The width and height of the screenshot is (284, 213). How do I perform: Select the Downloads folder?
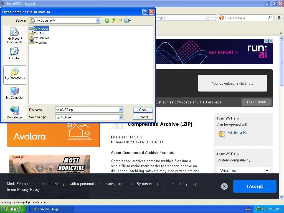coord(39,29)
